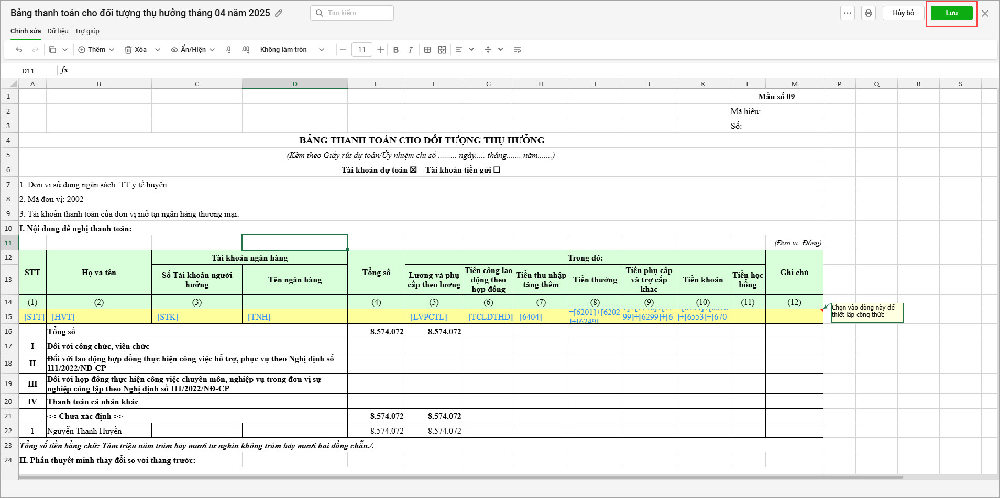Click the redo arrow icon

[36, 50]
